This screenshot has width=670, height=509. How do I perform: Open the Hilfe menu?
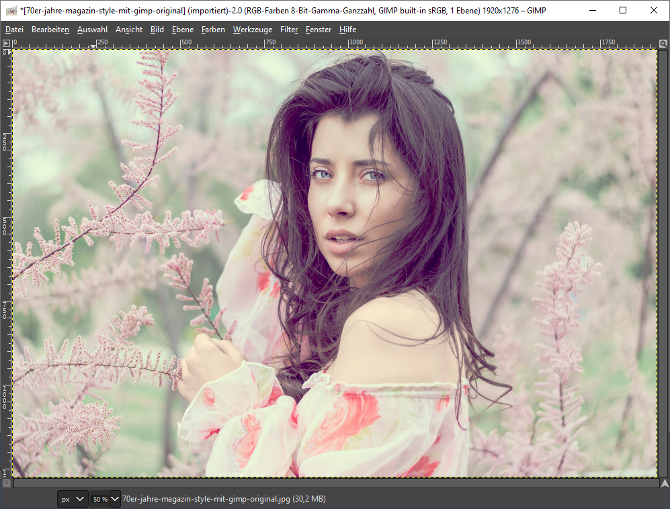(x=348, y=30)
